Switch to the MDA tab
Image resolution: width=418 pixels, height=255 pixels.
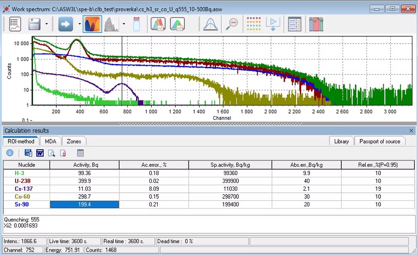coord(50,141)
